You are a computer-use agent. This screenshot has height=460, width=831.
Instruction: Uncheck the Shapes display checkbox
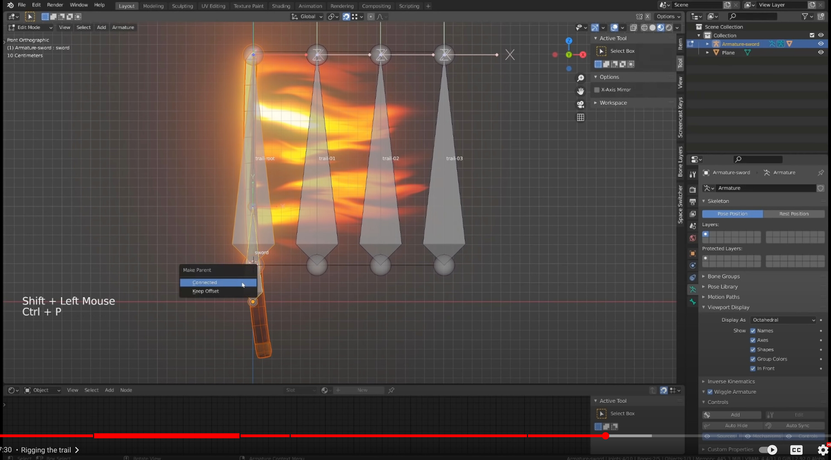tap(753, 350)
